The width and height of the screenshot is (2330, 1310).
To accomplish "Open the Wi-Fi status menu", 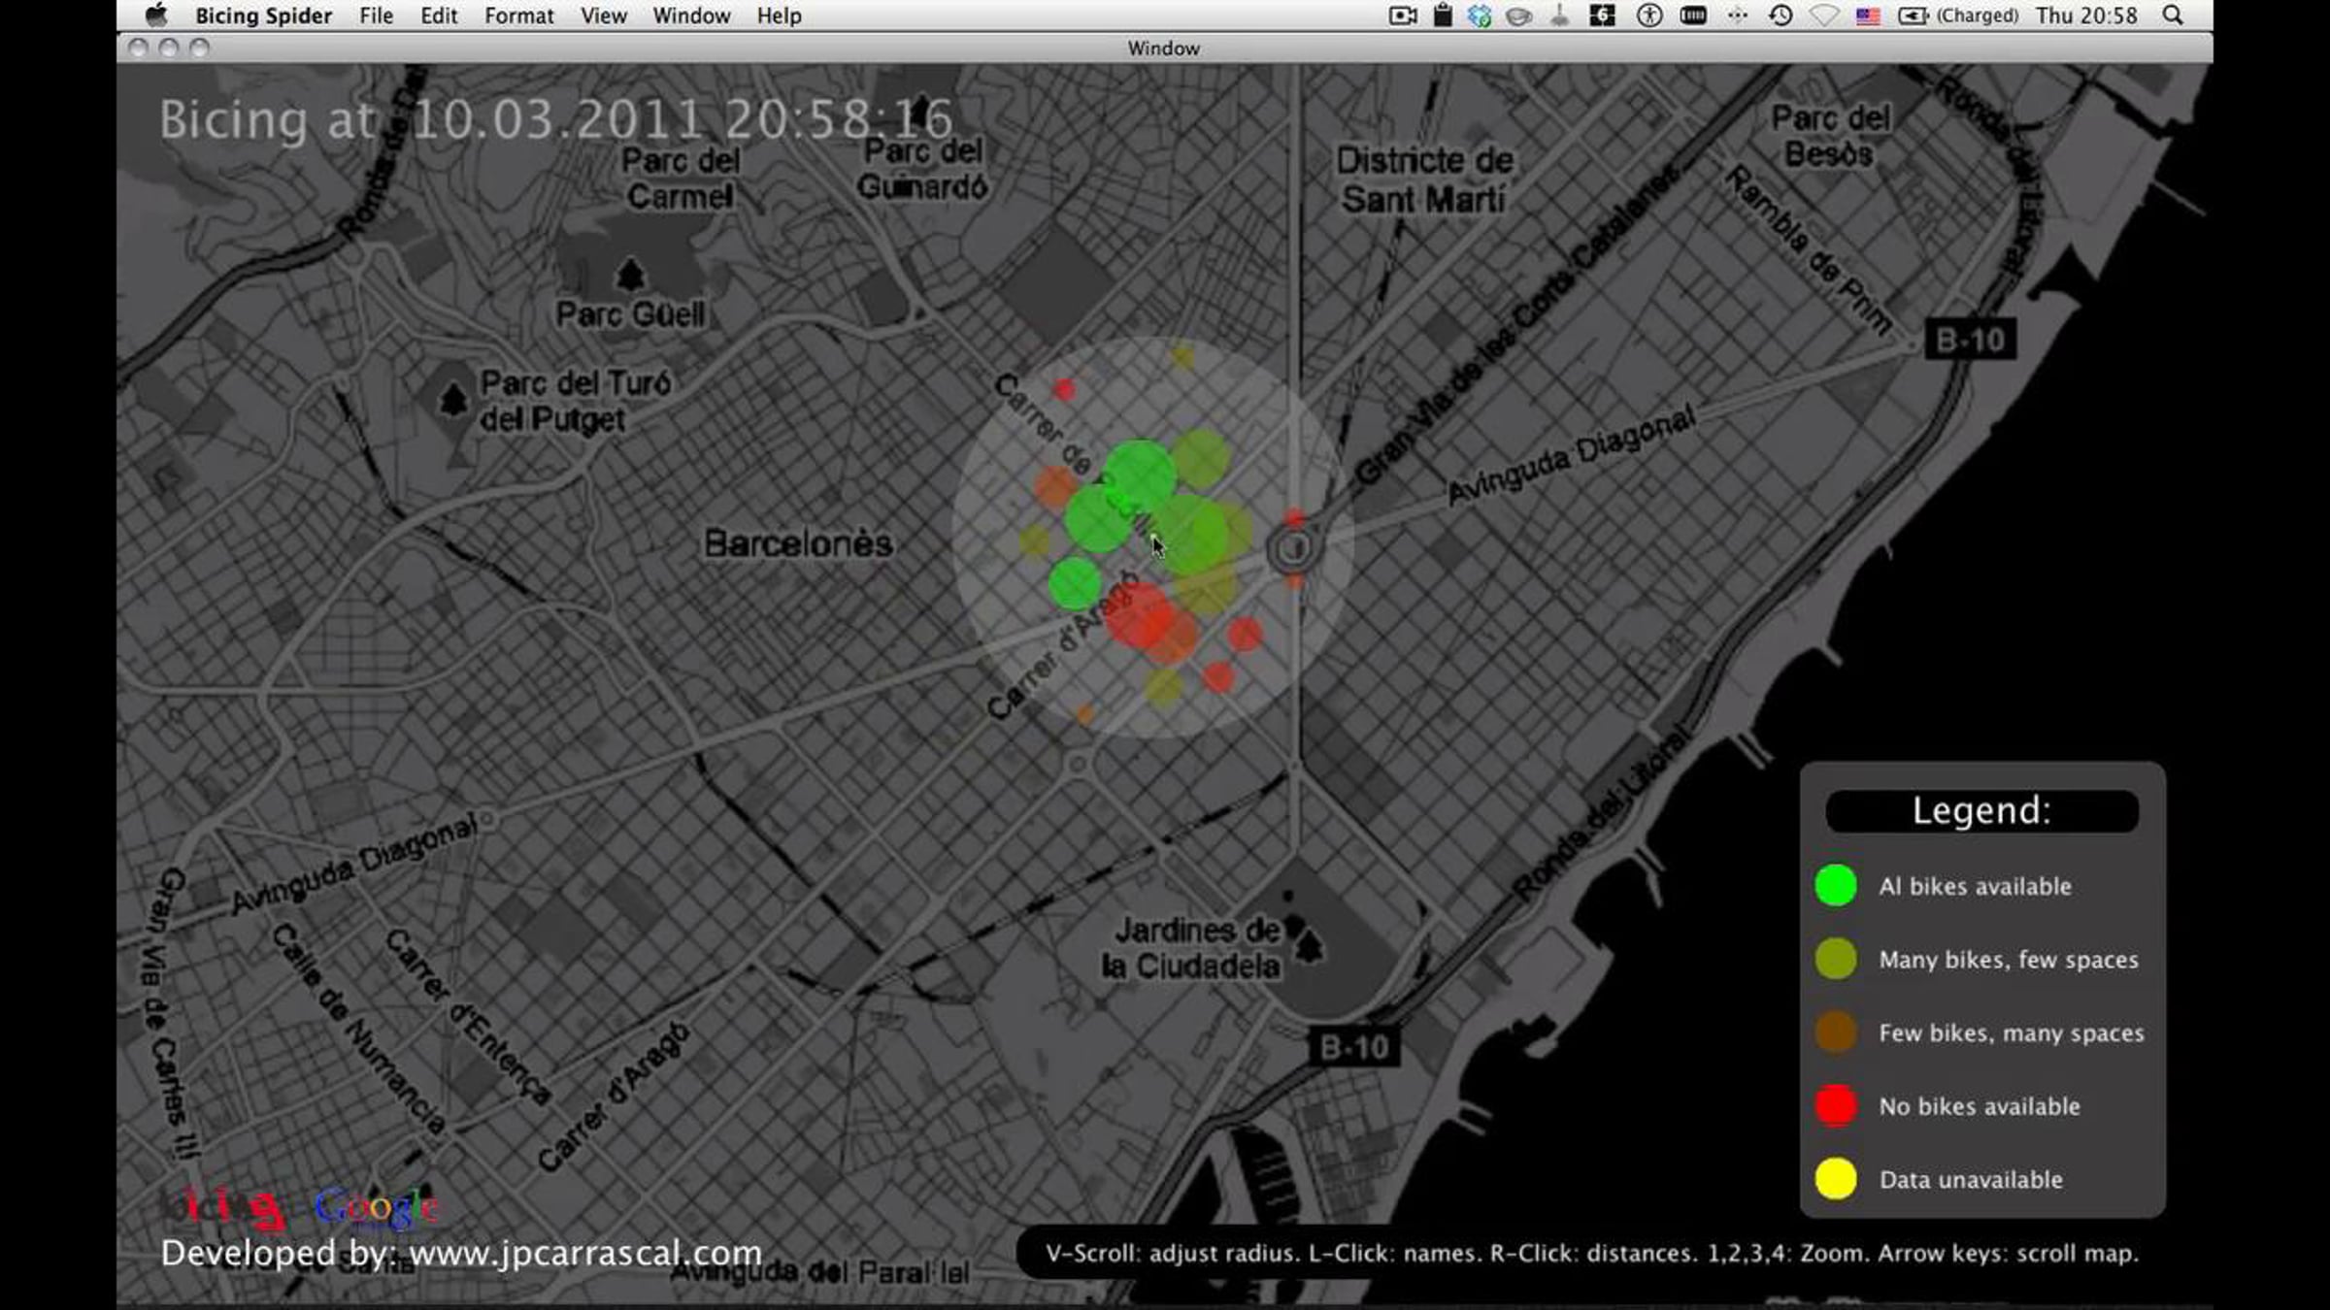I will tap(1825, 16).
